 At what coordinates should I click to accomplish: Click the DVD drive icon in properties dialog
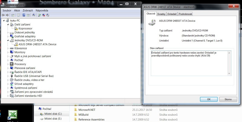[152, 22]
